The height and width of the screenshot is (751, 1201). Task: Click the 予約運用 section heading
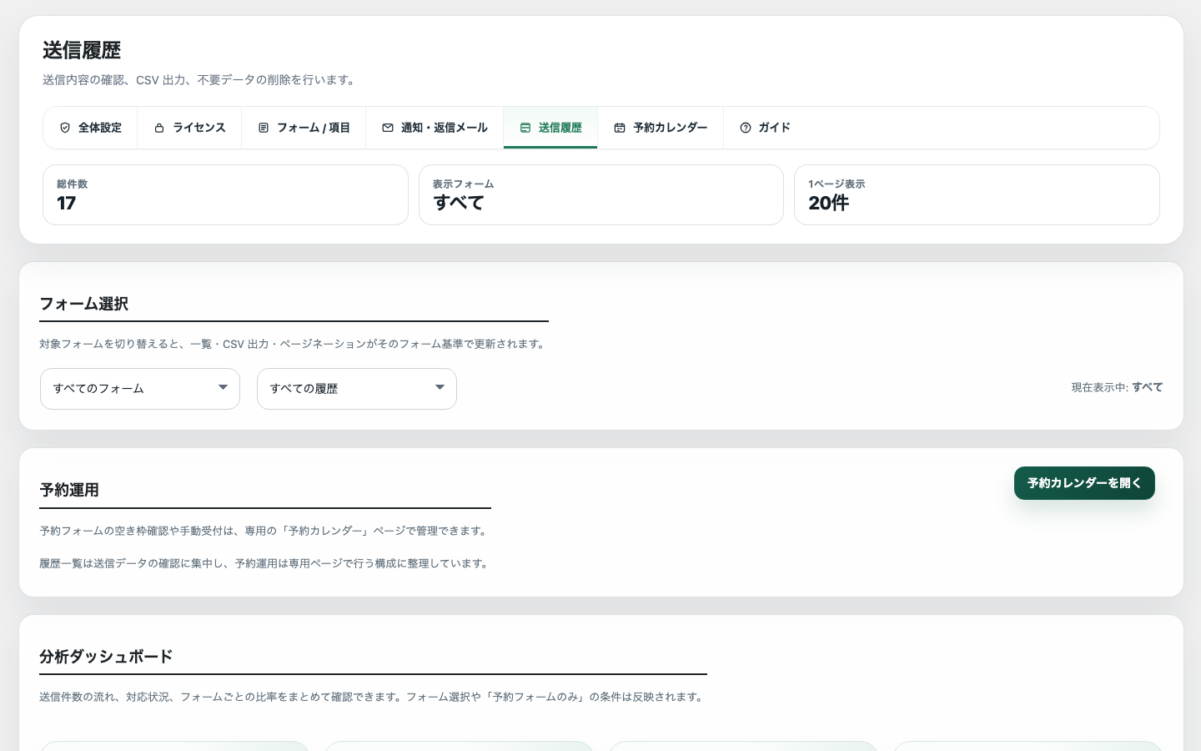click(69, 490)
